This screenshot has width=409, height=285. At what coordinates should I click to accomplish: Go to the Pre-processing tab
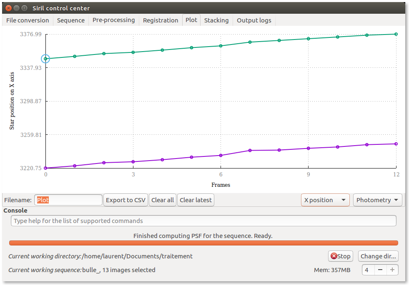coord(113,20)
